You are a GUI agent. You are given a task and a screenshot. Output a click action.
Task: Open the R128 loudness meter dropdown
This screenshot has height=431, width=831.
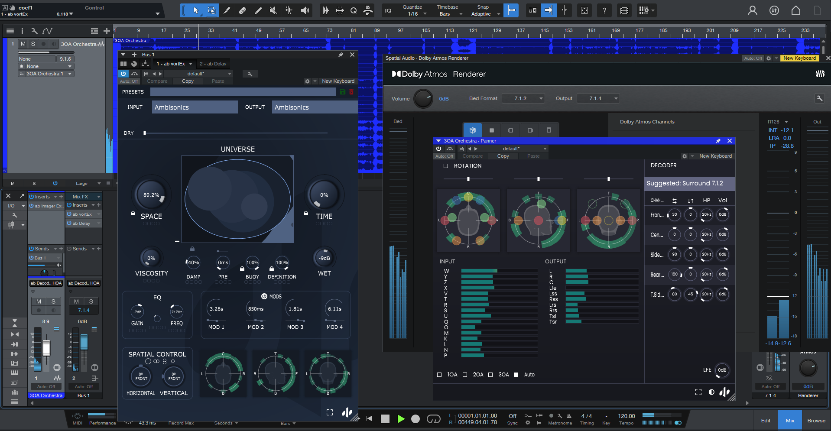click(x=778, y=122)
